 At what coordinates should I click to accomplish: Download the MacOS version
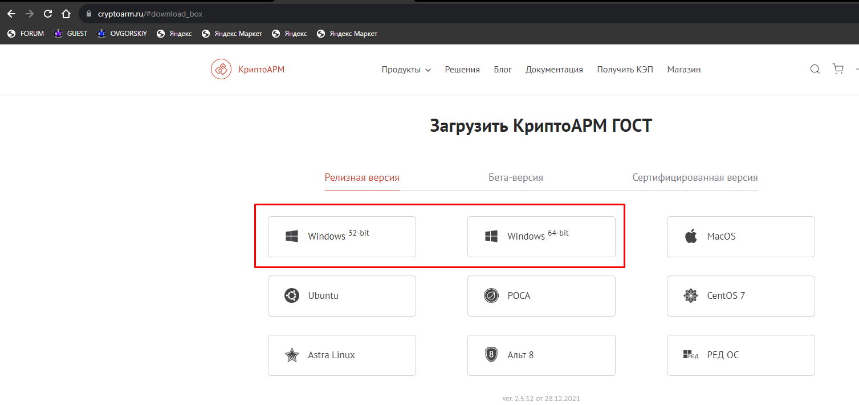click(741, 236)
